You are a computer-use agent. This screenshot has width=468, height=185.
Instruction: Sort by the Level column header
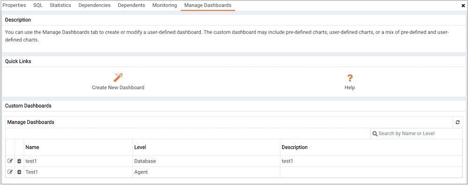[206, 147]
